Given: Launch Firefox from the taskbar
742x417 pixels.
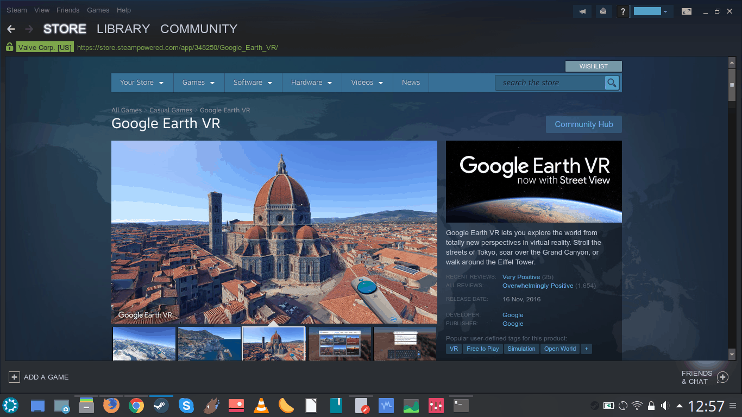Looking at the screenshot, I should (x=111, y=405).
